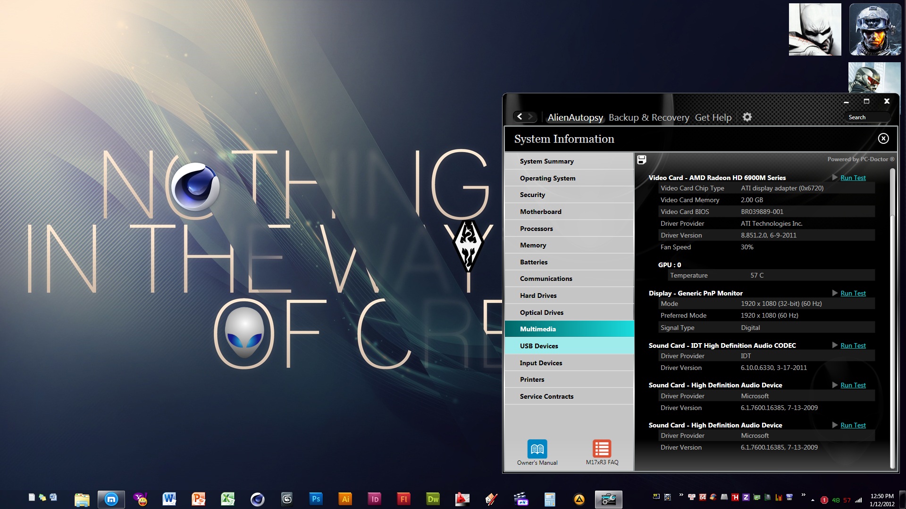
Task: Click the Fan Speed value 30%
Action: coord(747,247)
